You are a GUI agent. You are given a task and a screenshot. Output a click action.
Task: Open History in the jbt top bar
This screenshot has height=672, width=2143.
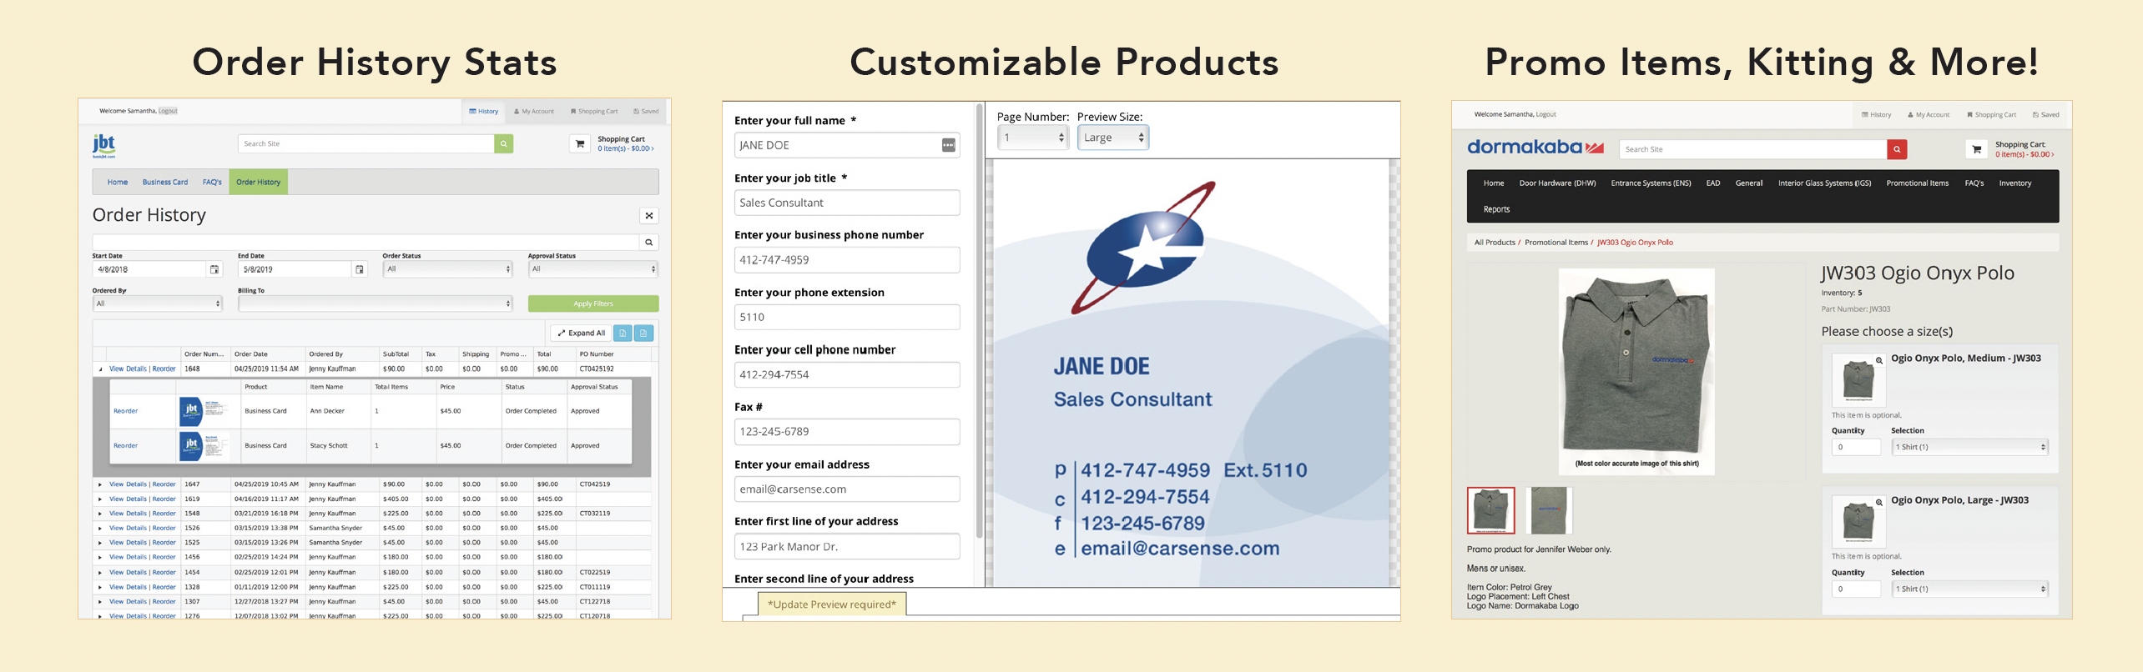click(x=484, y=111)
